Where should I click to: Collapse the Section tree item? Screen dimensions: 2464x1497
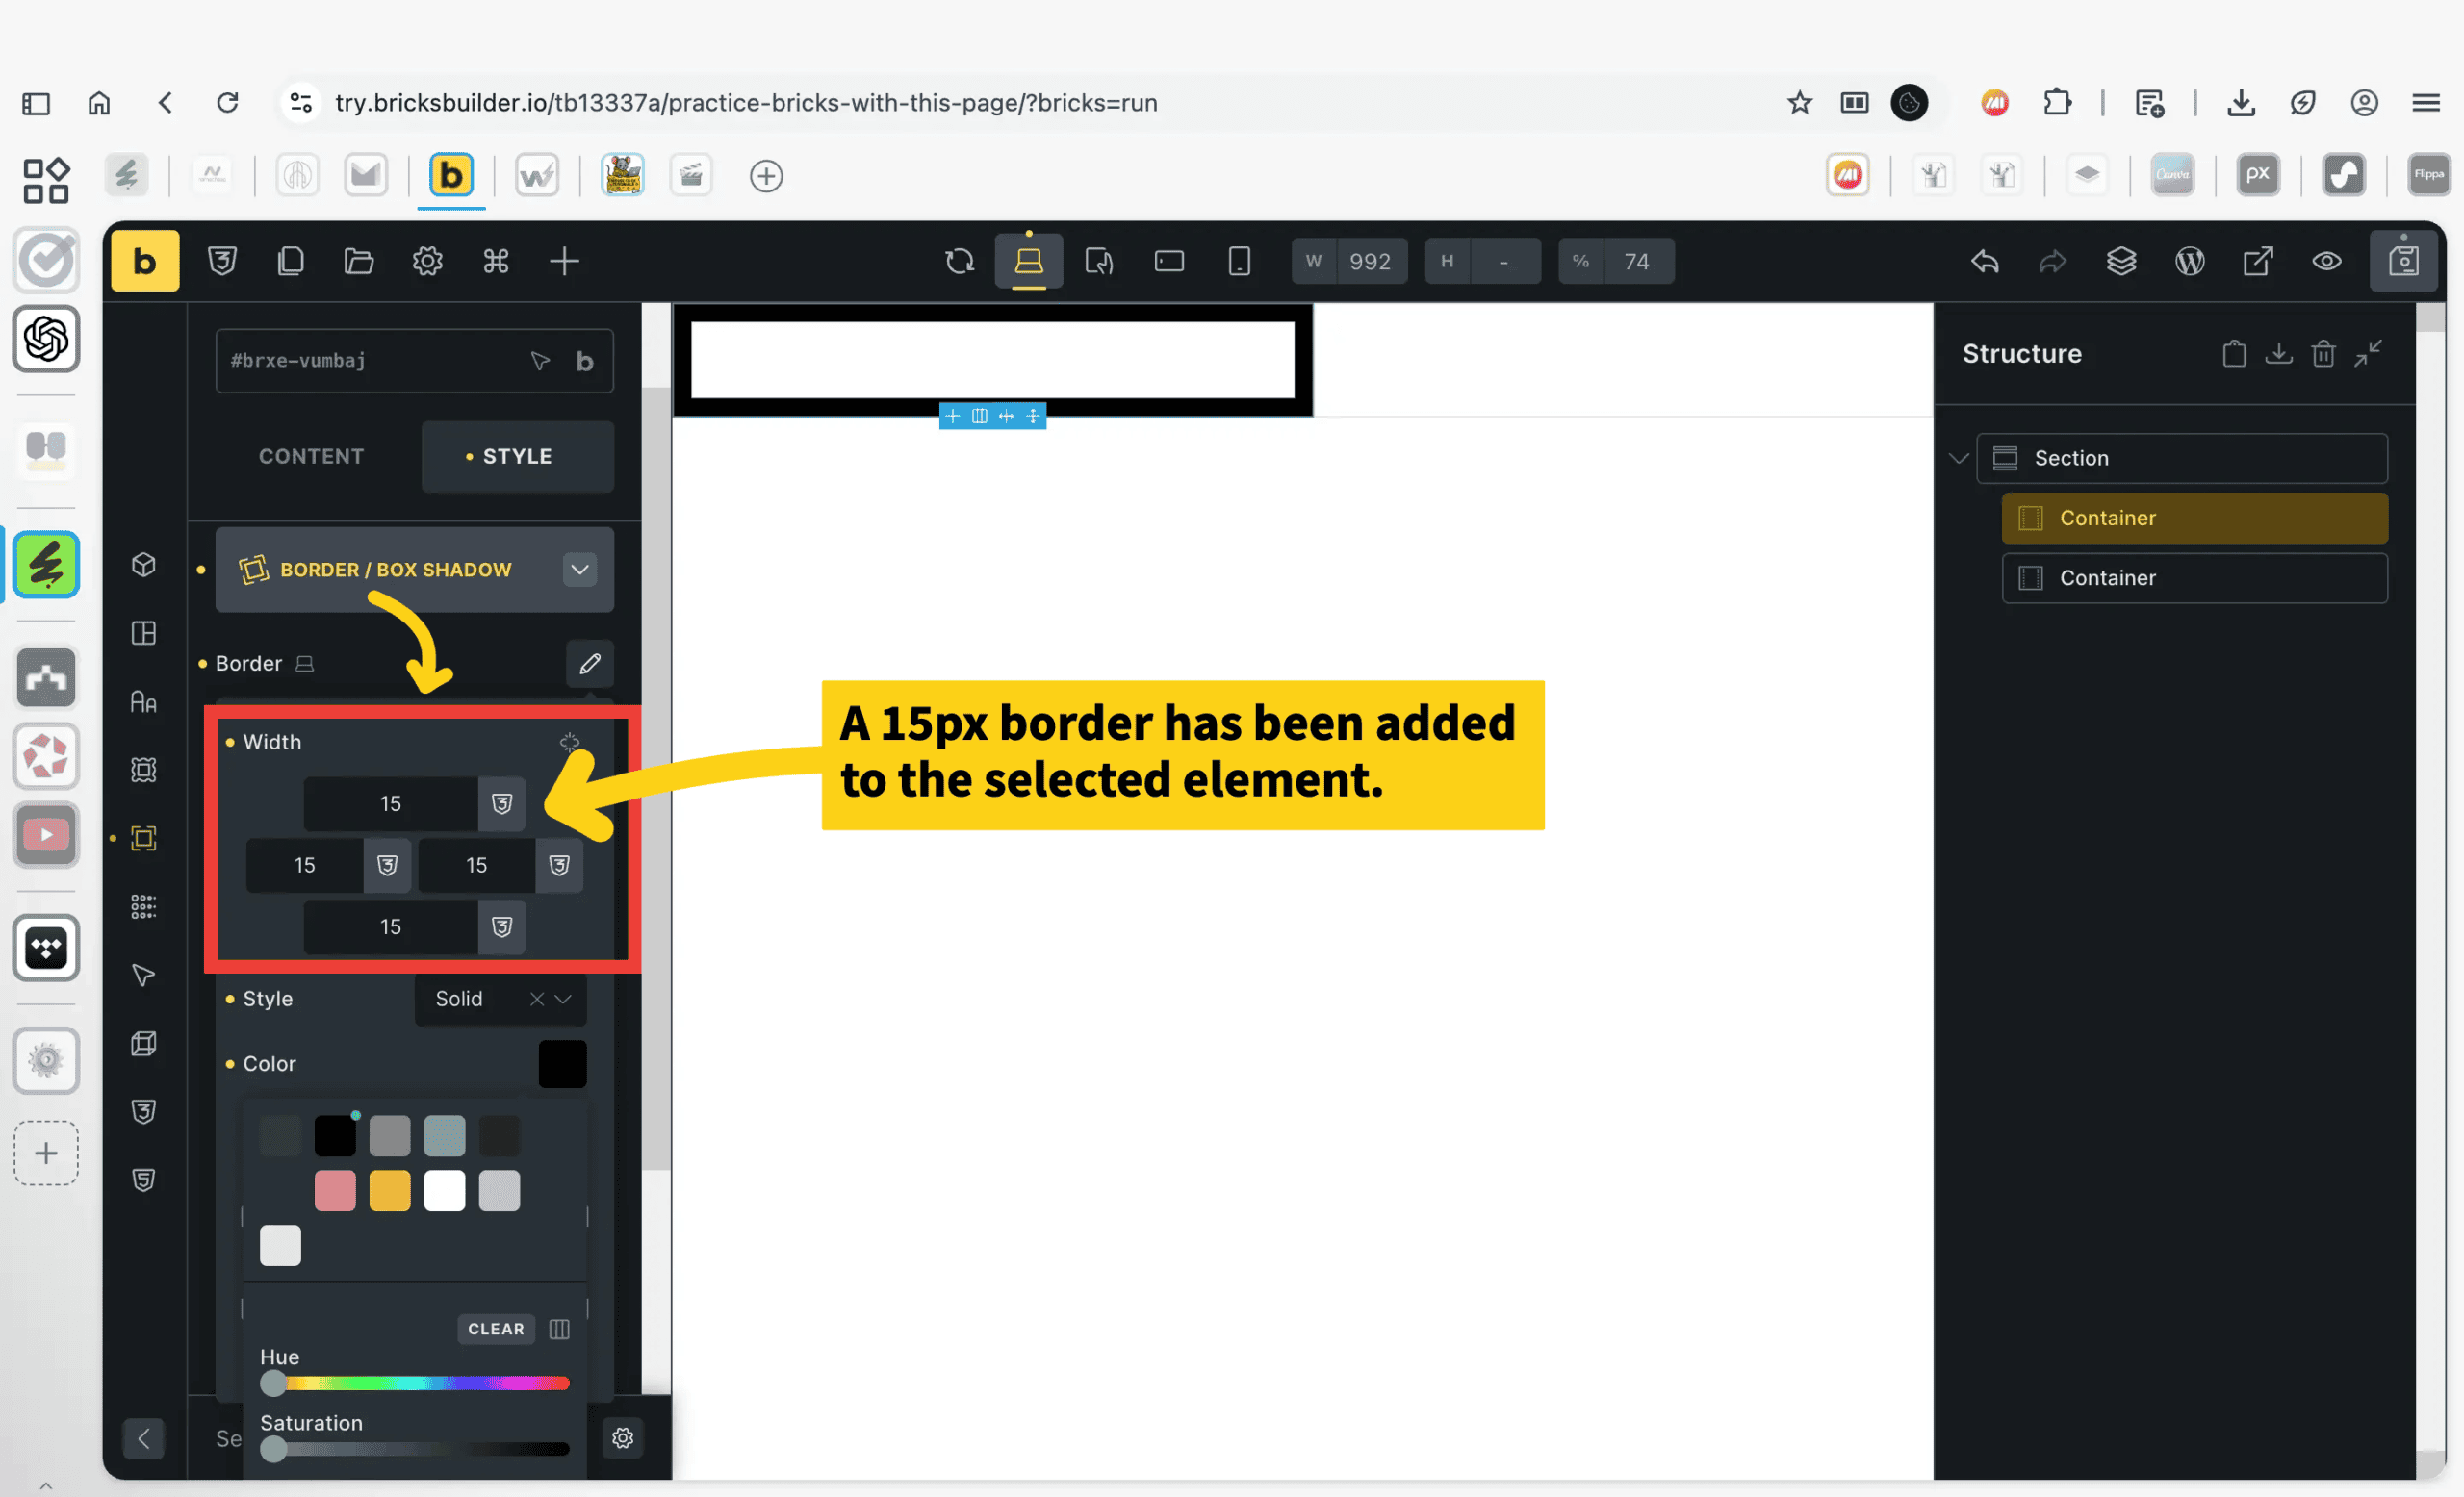[1958, 458]
